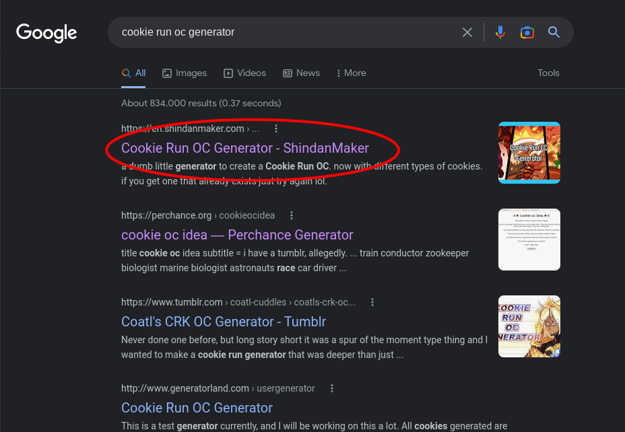Open the cookie oc idea Perchance Generator link

(237, 235)
